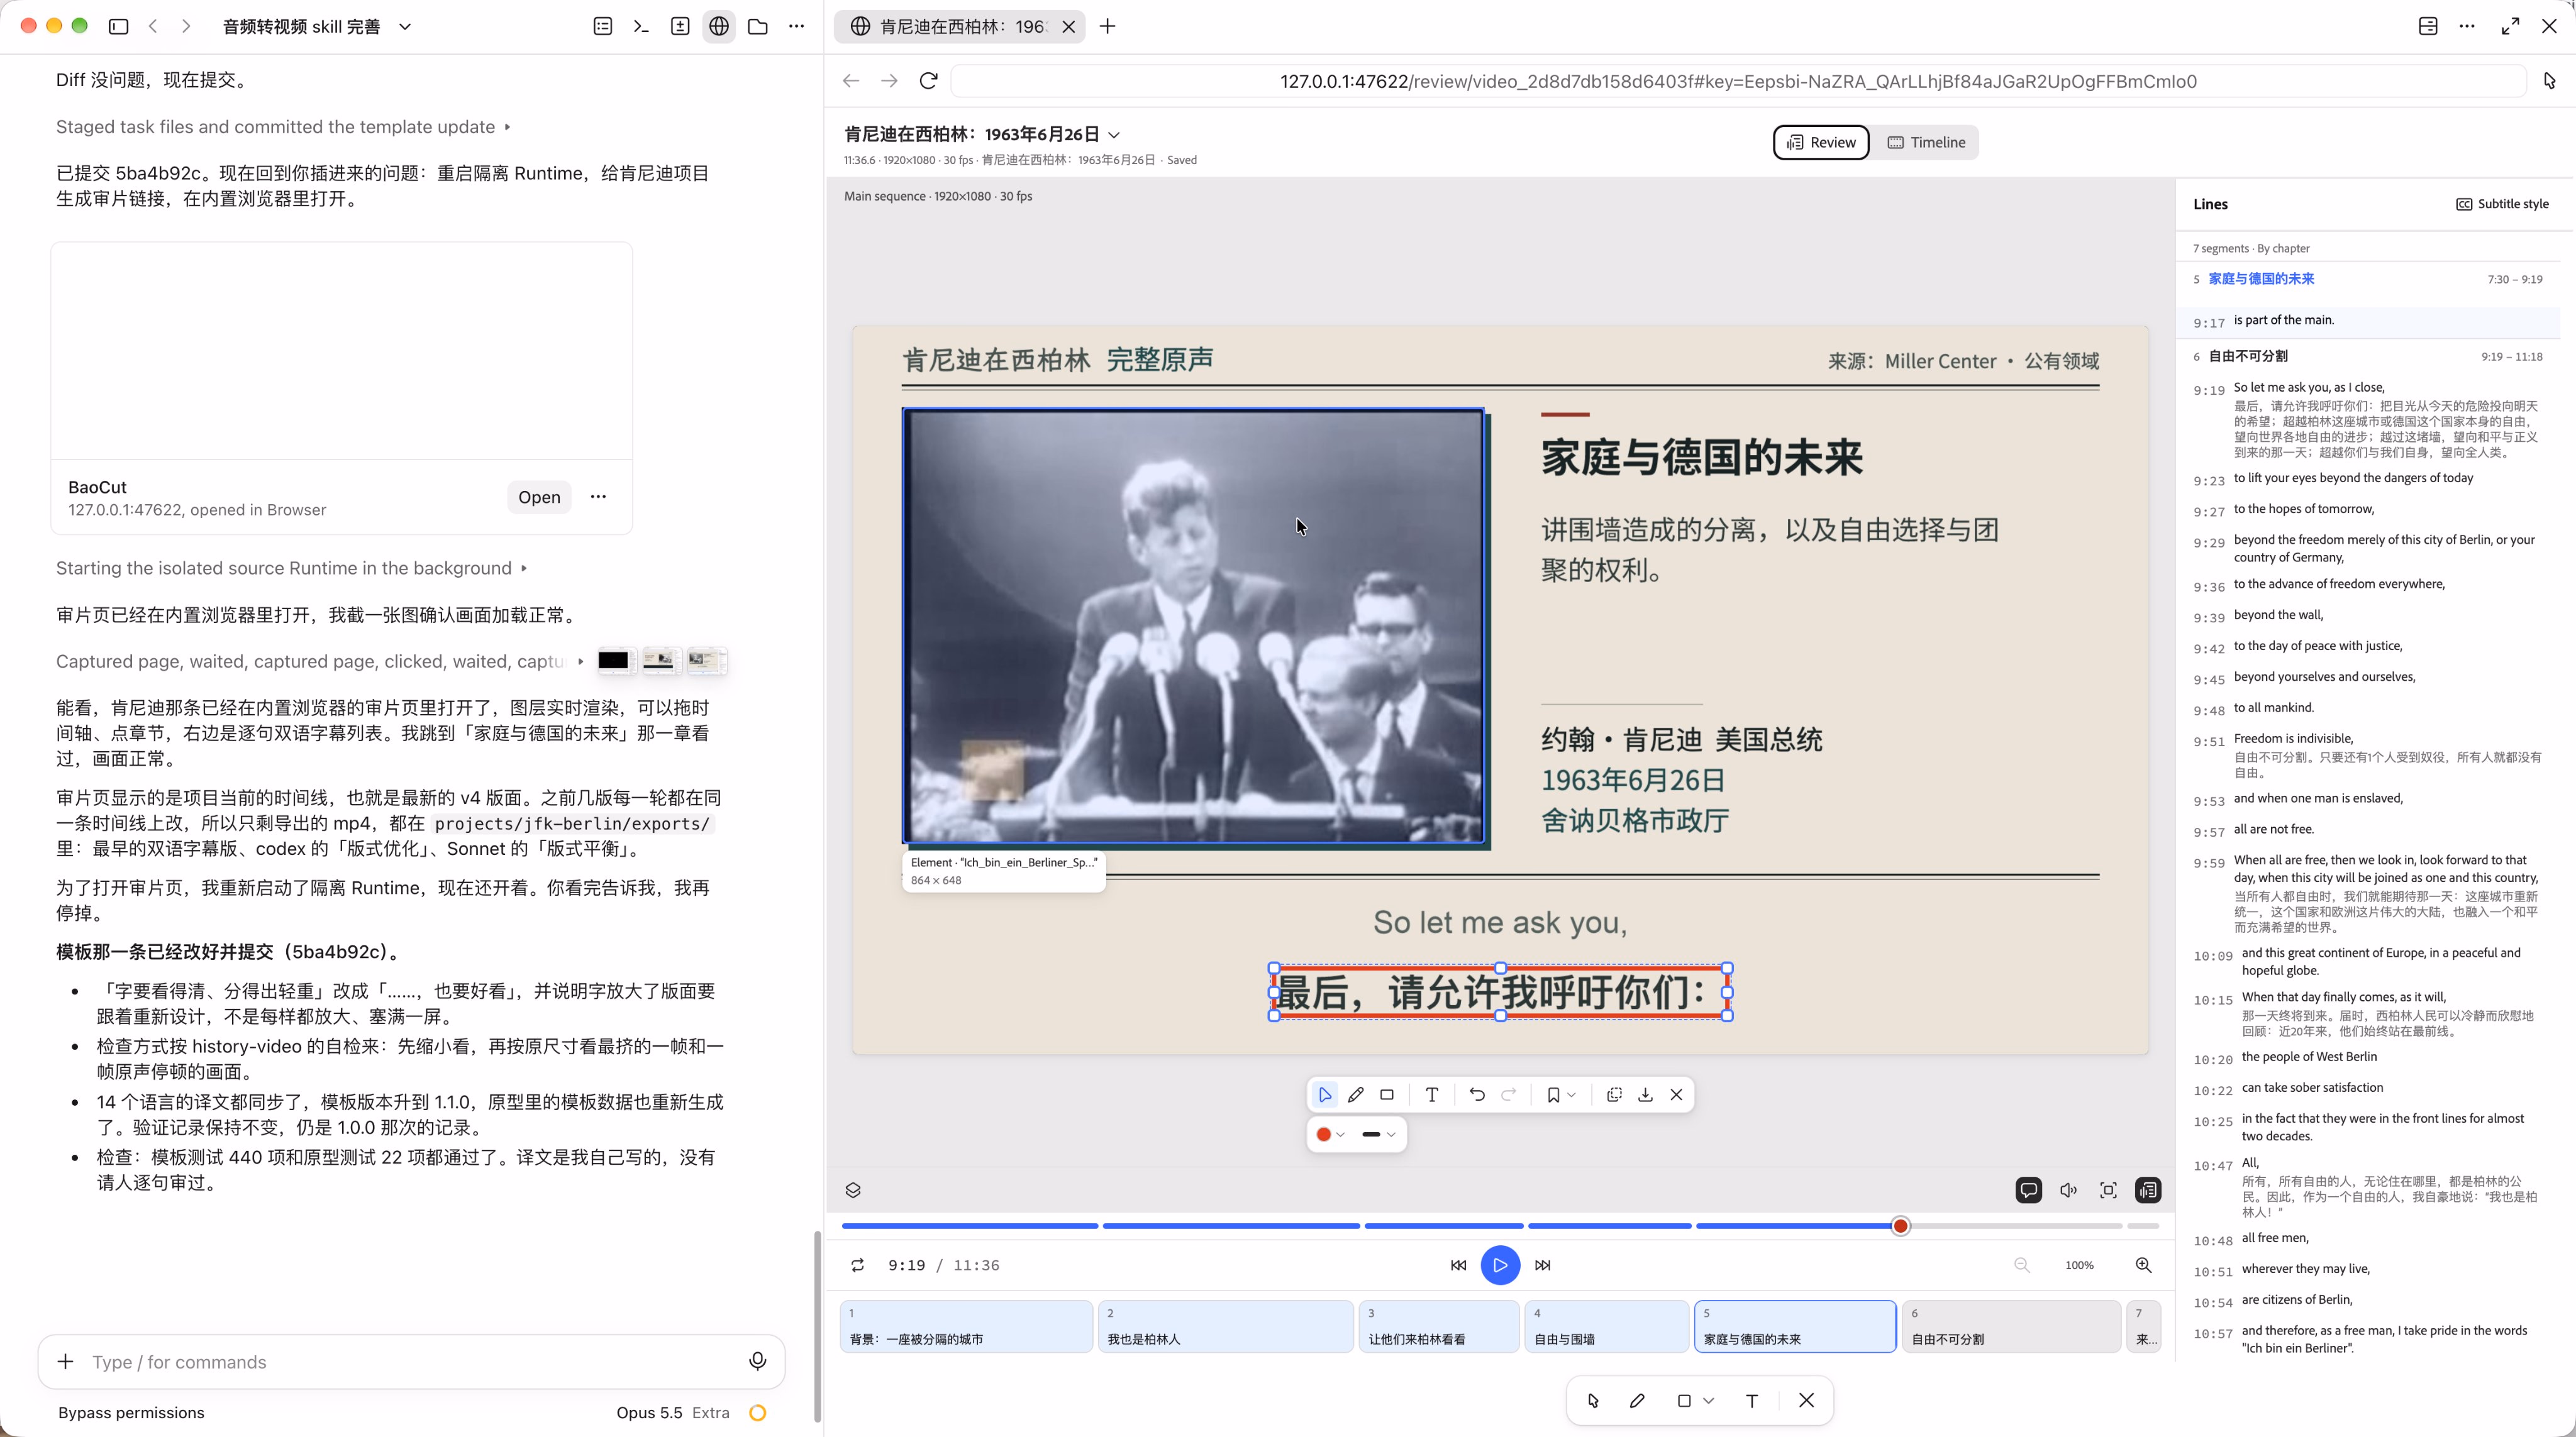Toggle the Lines panel visibility button
The width and height of the screenshot is (2576, 1437).
coord(2148,1190)
